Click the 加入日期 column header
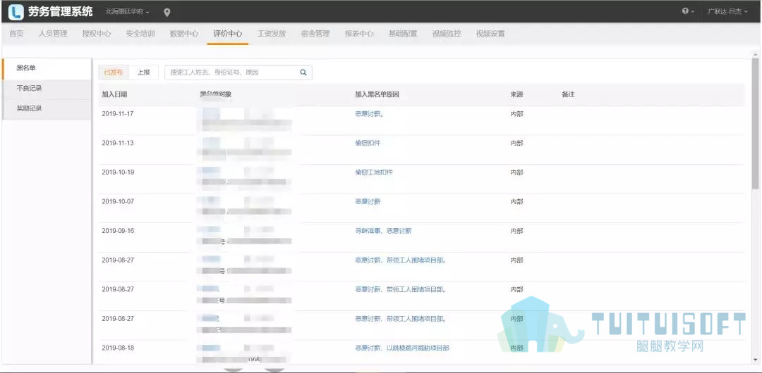This screenshot has width=762, height=373. 115,94
